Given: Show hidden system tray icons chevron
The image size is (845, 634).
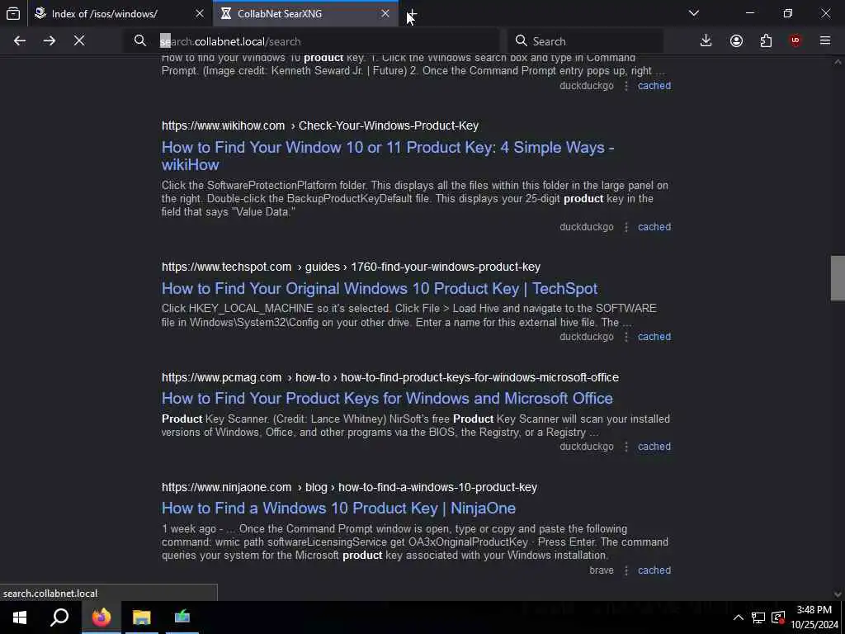Looking at the screenshot, I should tap(739, 617).
